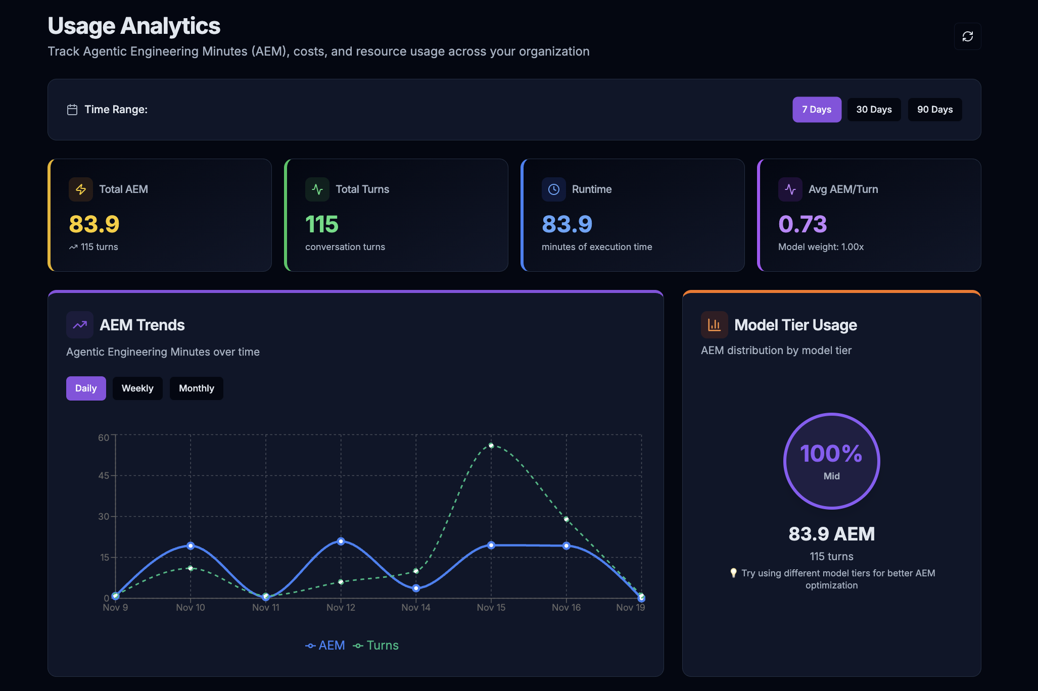The height and width of the screenshot is (691, 1038).
Task: Toggle the AEM series in the chart legend
Action: click(x=325, y=645)
